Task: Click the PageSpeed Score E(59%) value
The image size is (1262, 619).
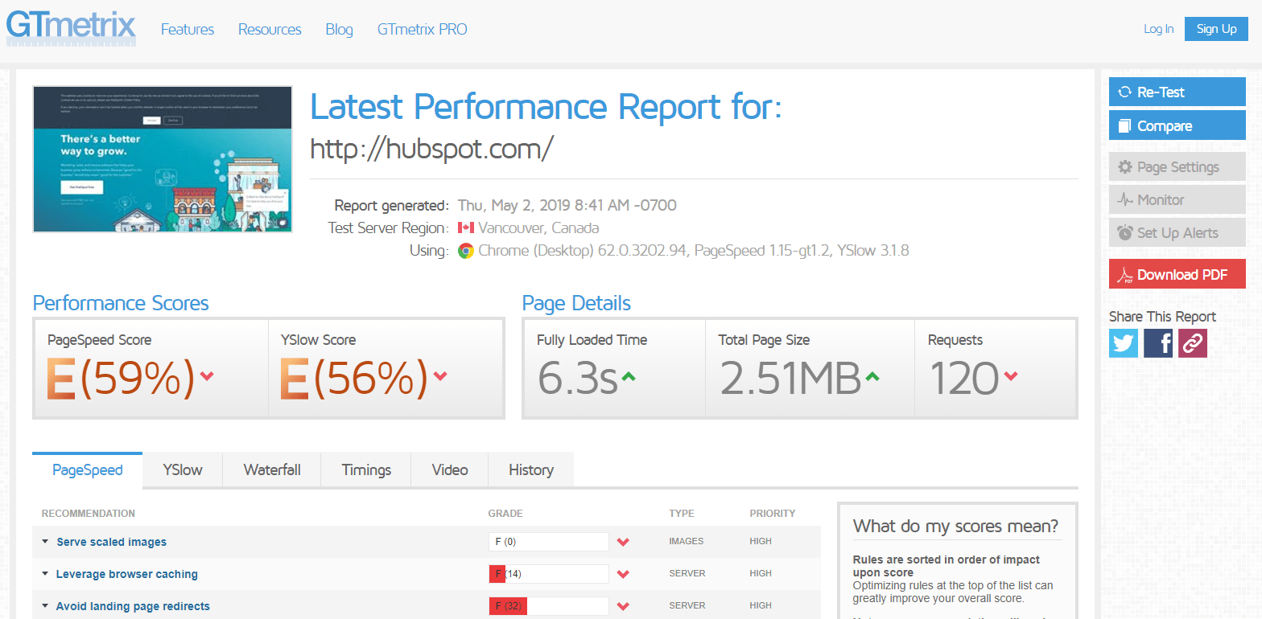Action: [x=122, y=378]
